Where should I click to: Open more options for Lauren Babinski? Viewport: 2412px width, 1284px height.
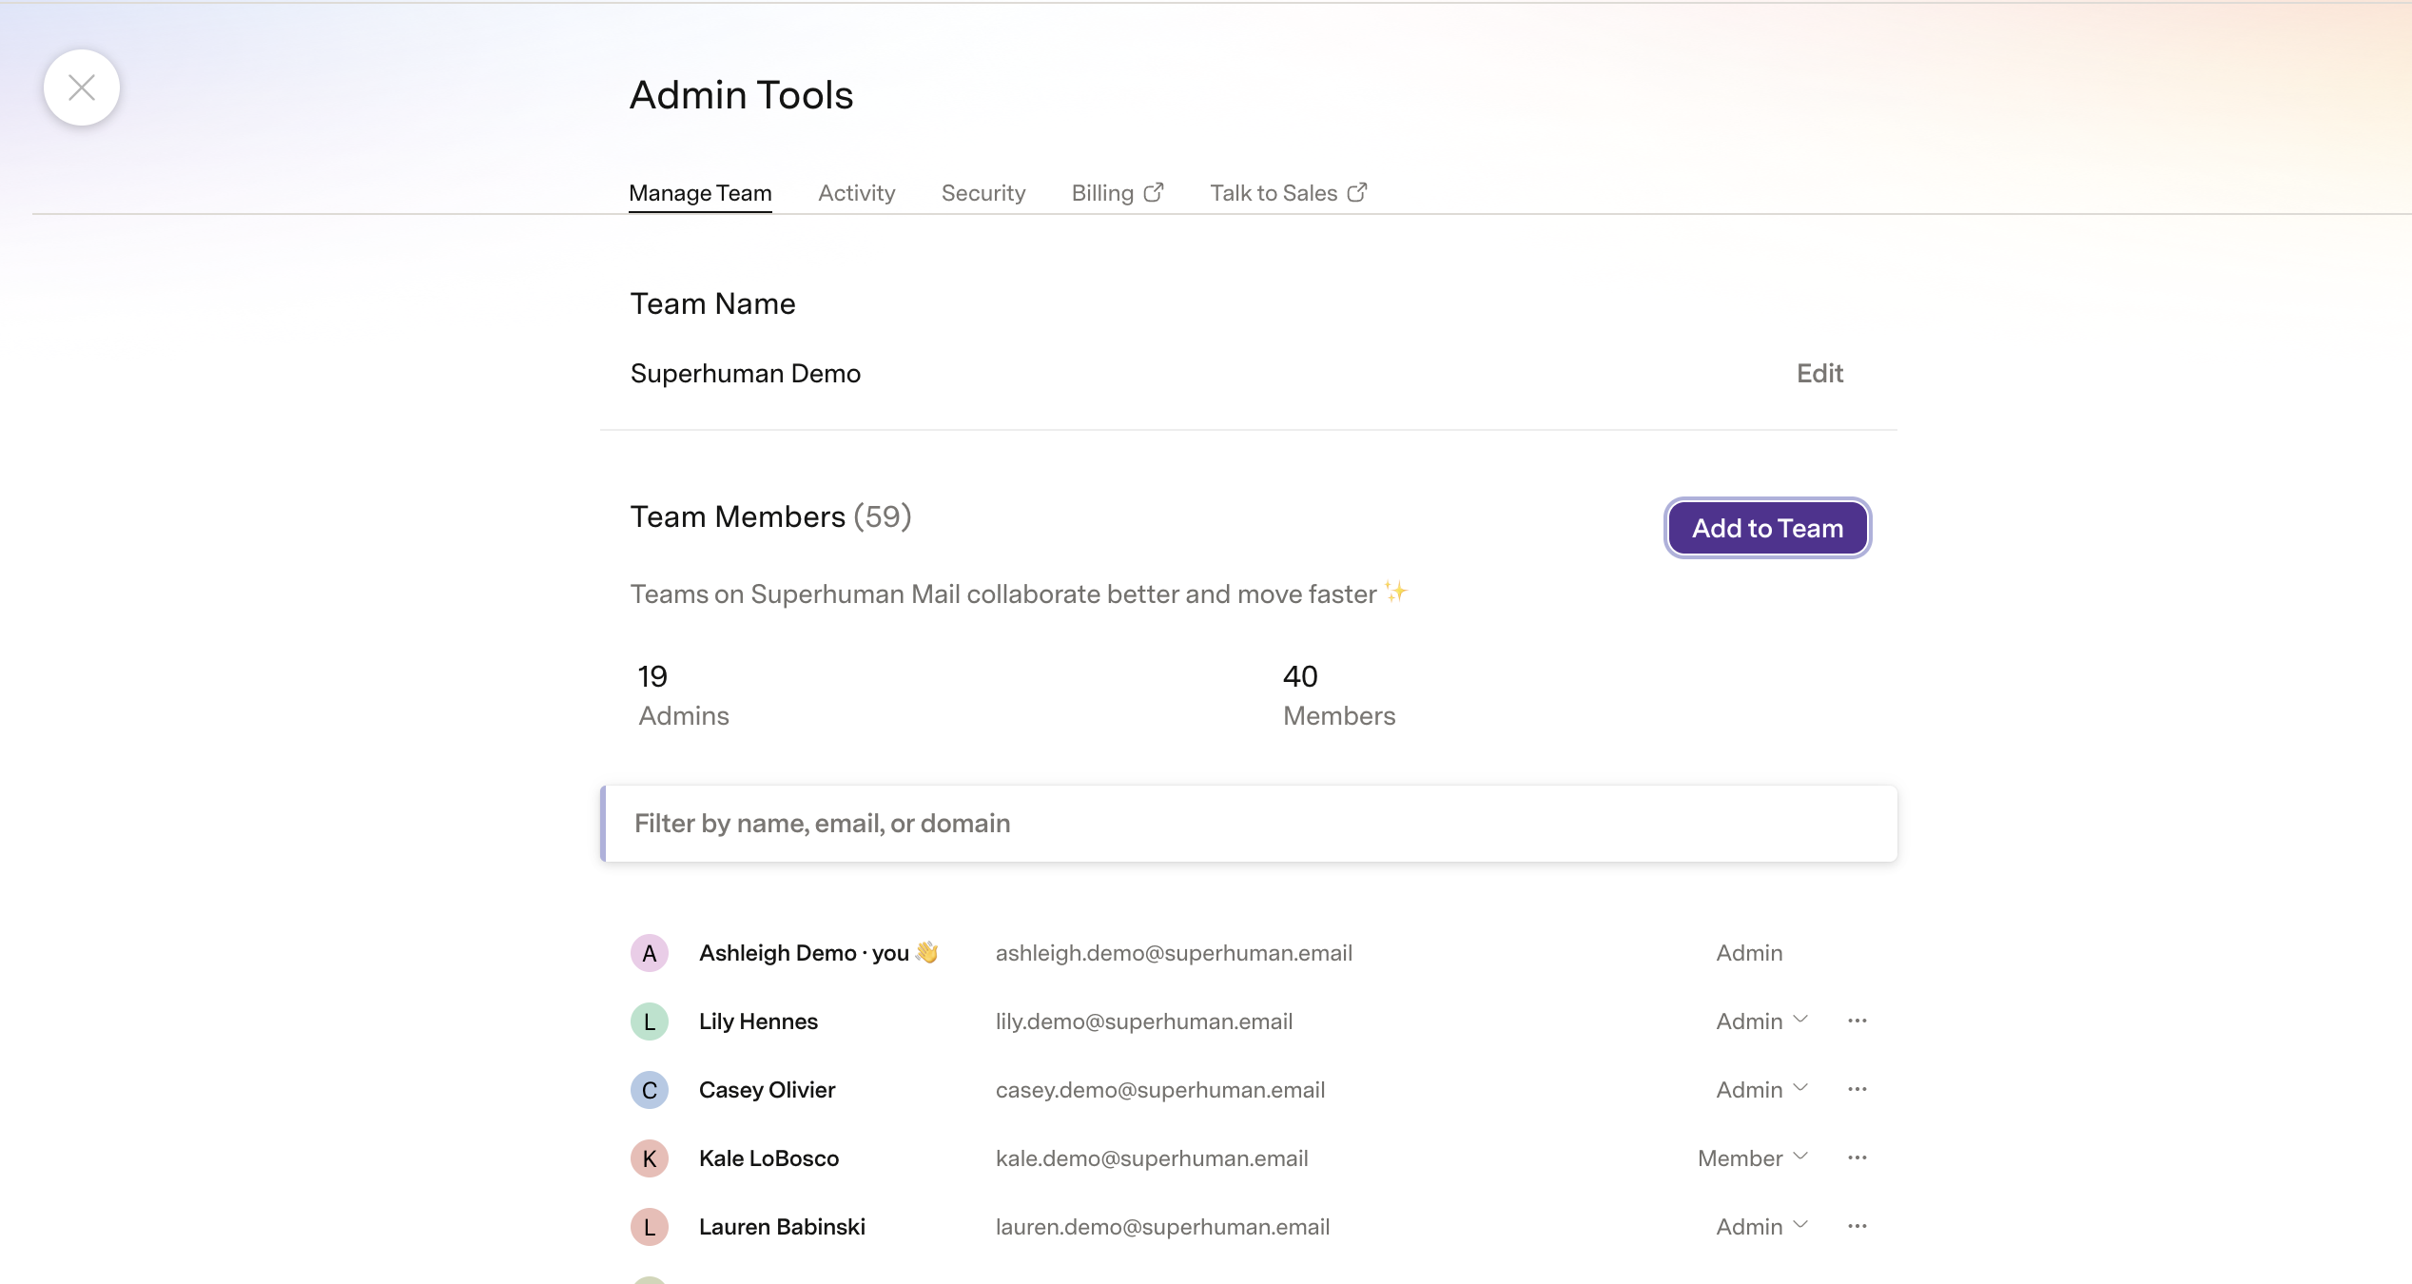pos(1858,1226)
